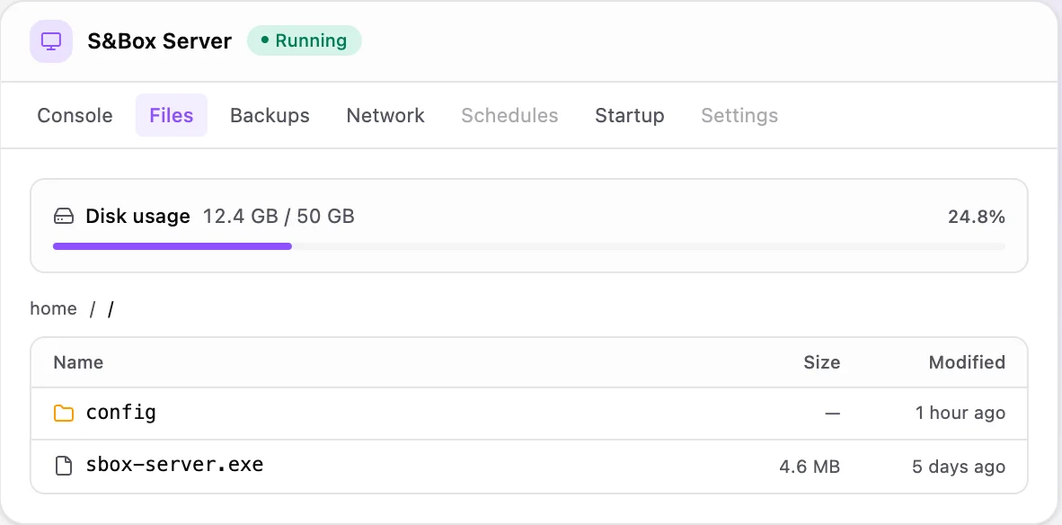Open the Startup tab
The width and height of the screenshot is (1062, 525).
click(x=629, y=115)
